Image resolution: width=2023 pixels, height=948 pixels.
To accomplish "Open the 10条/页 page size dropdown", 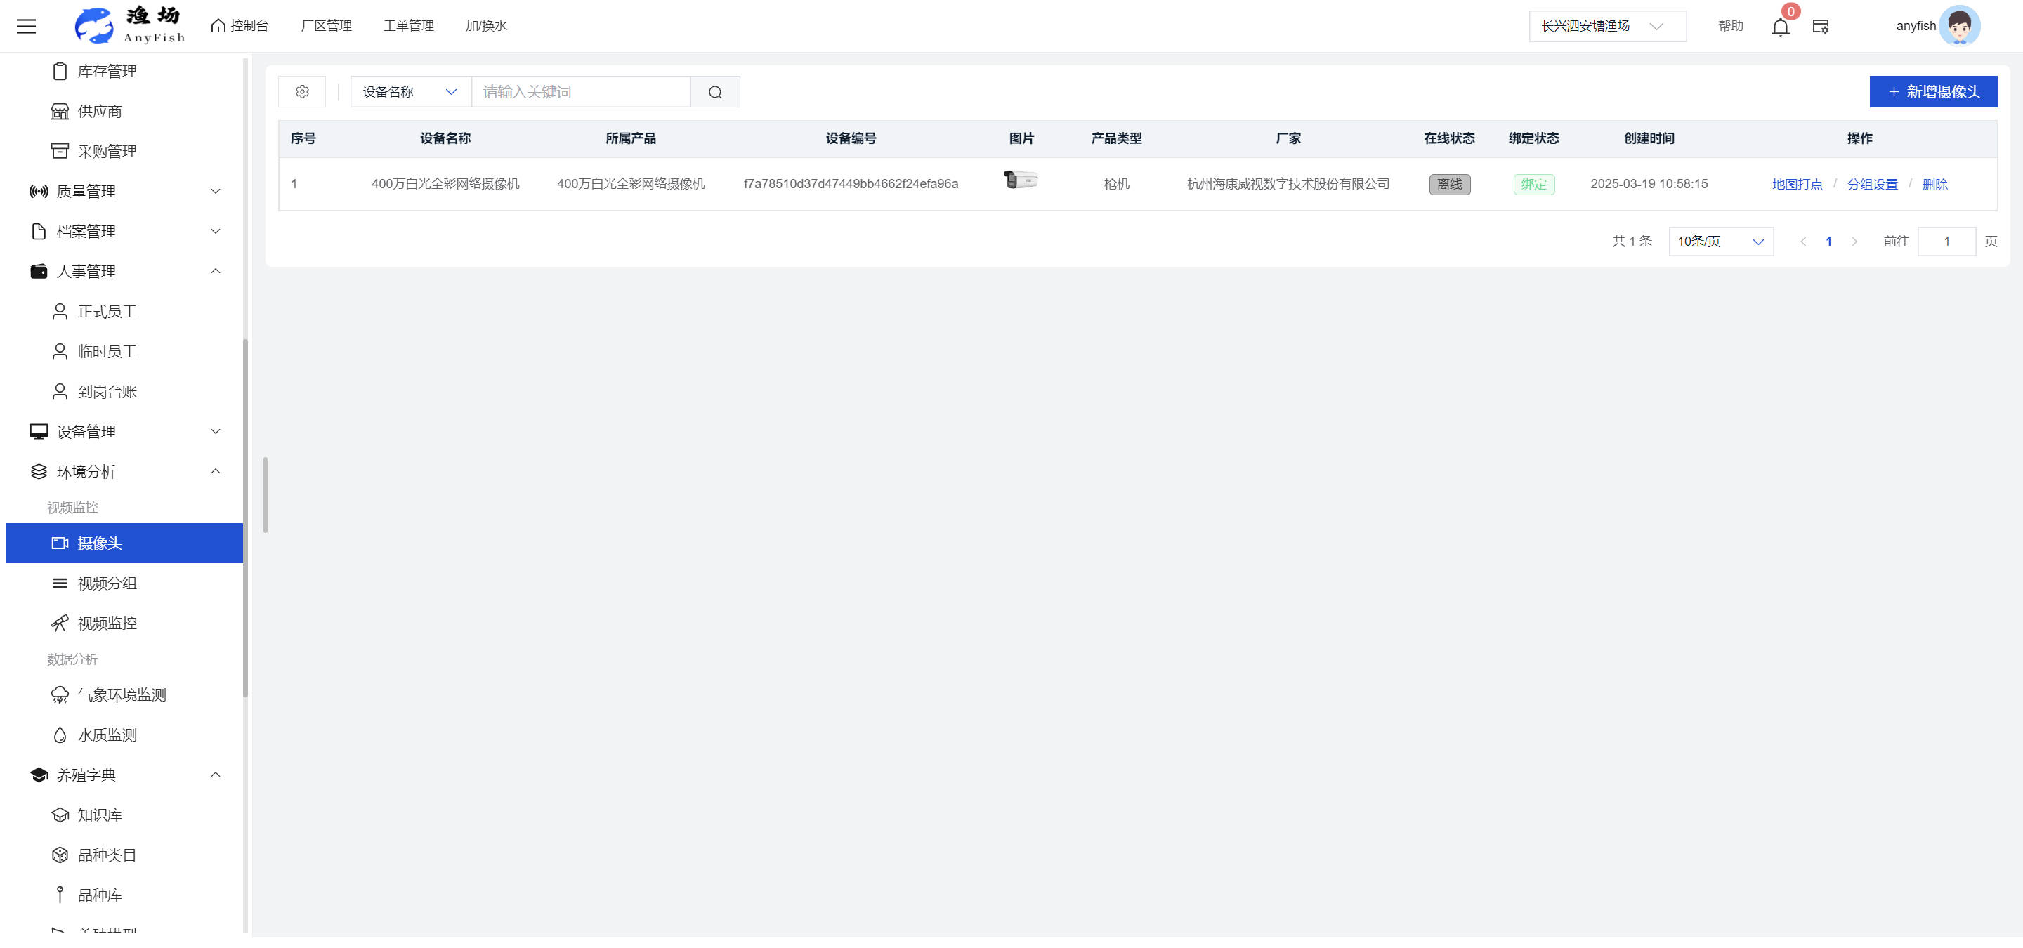I will [x=1720, y=241].
